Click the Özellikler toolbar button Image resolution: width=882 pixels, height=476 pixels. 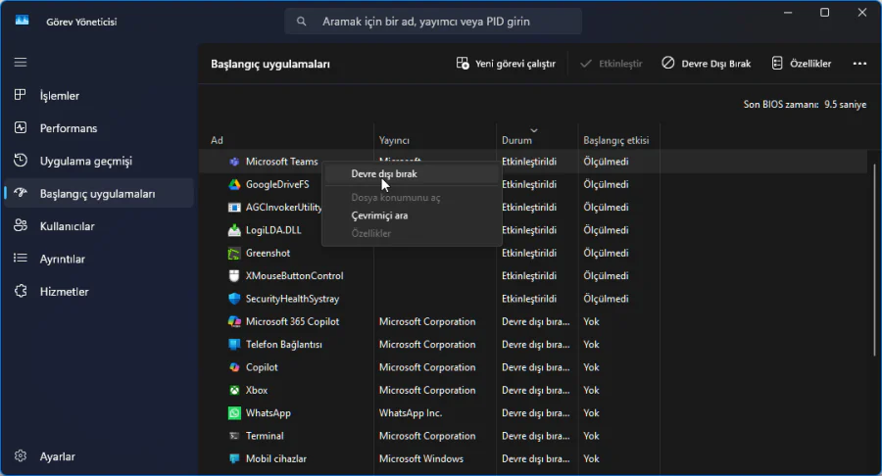(801, 64)
